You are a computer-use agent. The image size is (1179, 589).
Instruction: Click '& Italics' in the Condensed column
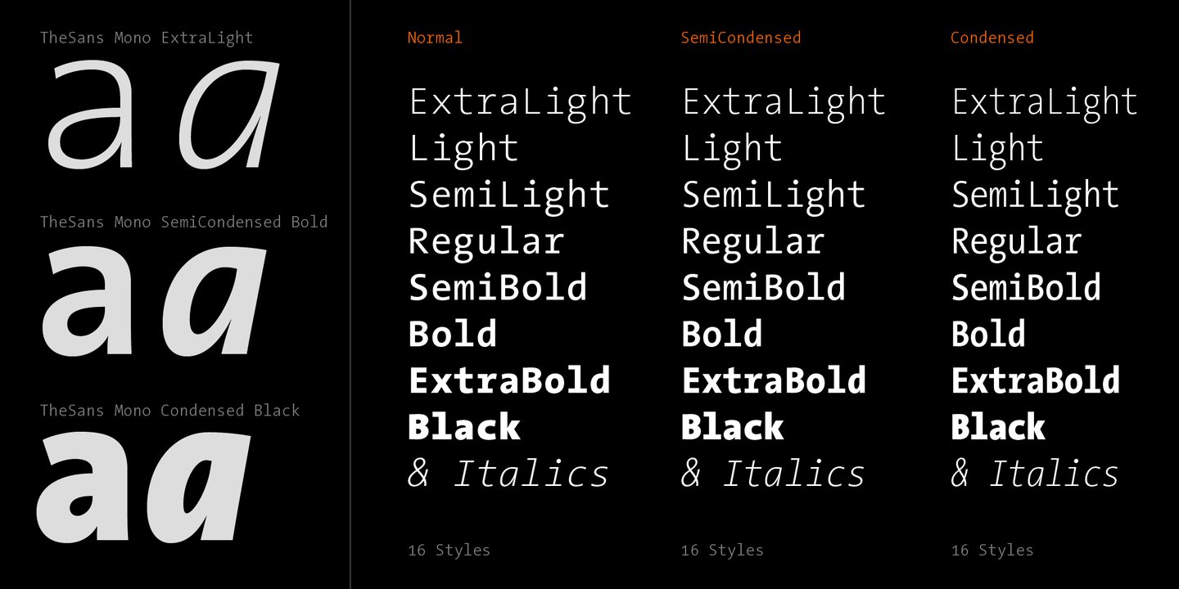(x=1035, y=474)
